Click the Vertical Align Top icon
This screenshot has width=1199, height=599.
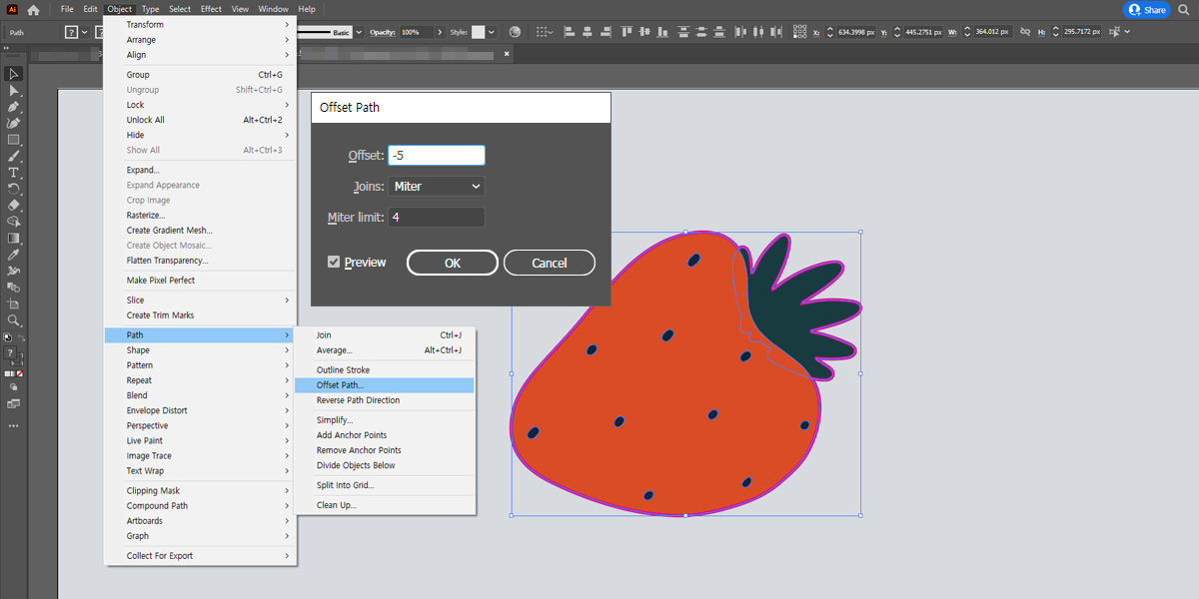pyautogui.click(x=626, y=32)
